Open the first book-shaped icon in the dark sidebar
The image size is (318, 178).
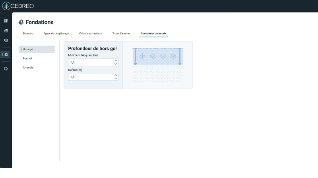click(6, 21)
